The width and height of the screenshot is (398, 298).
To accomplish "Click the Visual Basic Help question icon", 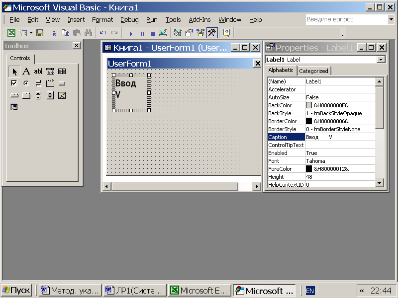I will pyautogui.click(x=226, y=33).
